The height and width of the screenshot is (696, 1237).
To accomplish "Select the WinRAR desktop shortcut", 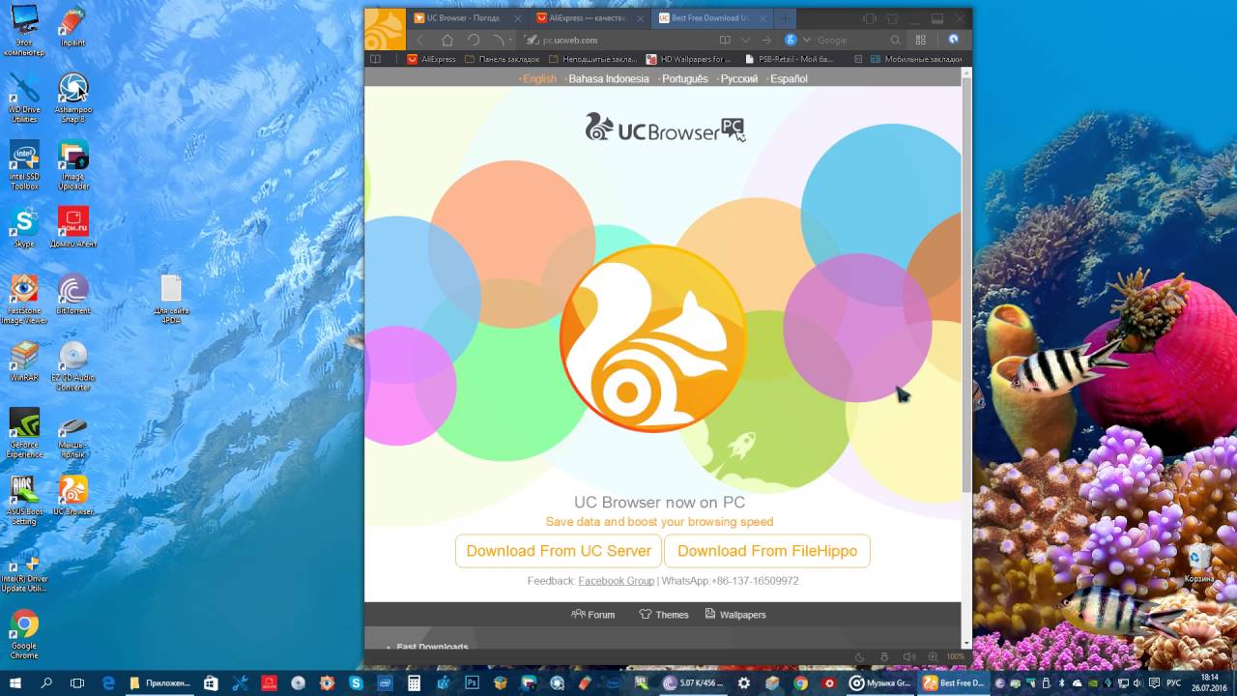I will pyautogui.click(x=24, y=362).
